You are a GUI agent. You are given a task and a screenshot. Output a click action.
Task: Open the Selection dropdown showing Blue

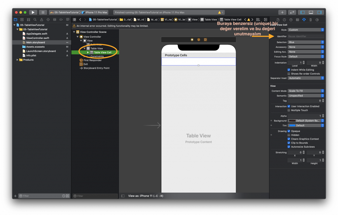point(306,42)
